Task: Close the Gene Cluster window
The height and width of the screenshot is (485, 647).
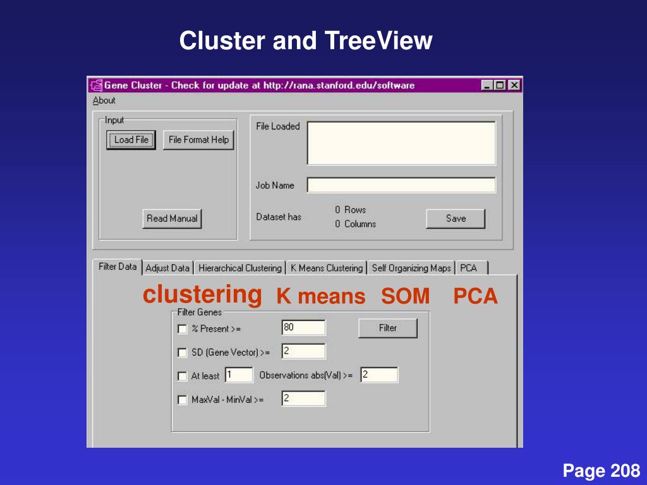Action: [514, 85]
